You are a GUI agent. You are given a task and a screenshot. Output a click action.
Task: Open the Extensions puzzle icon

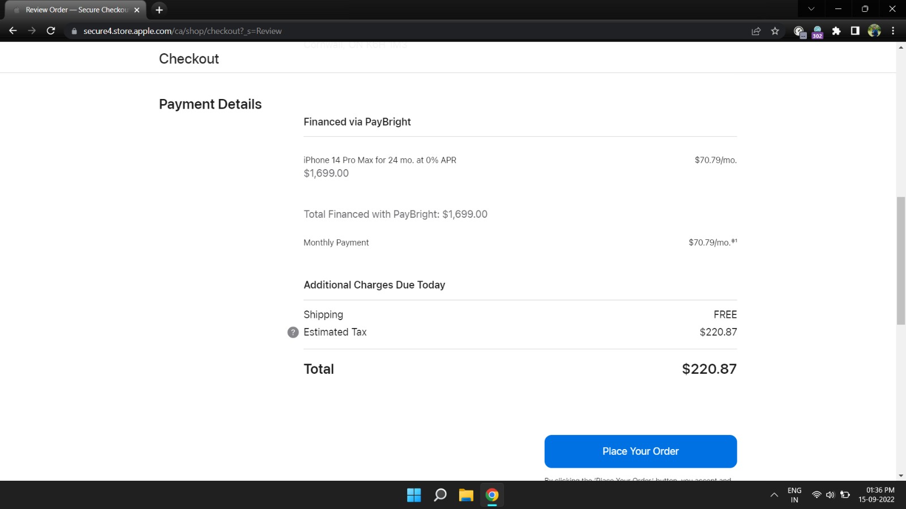[836, 31]
